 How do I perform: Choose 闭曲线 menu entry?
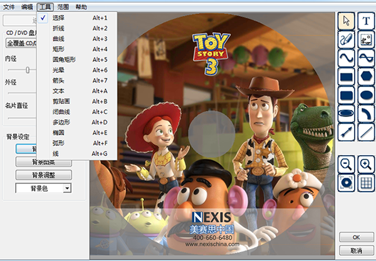tap(76, 112)
